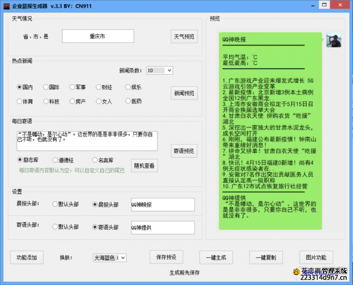Viewport: 353px width, 285px height.
Task: Click the 新闻预览 button
Action: [184, 93]
